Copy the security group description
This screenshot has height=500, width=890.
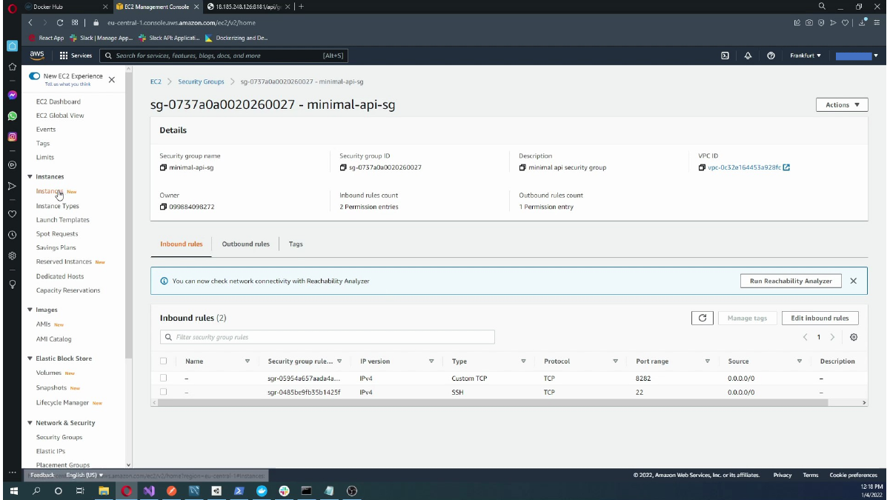point(522,167)
